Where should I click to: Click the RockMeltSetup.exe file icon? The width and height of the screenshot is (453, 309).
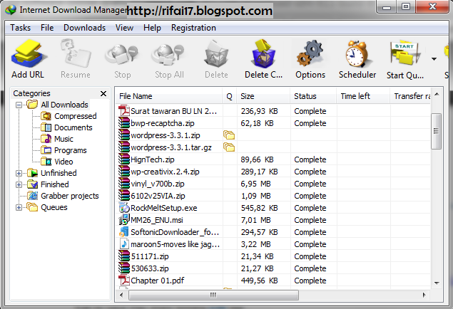pos(124,208)
